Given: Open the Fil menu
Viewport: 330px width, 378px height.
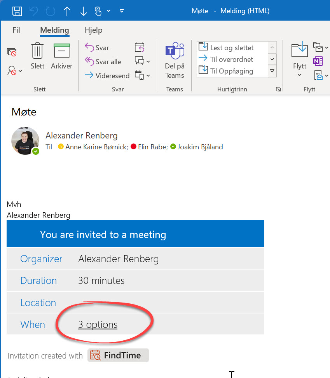Looking at the screenshot, I should tap(16, 30).
